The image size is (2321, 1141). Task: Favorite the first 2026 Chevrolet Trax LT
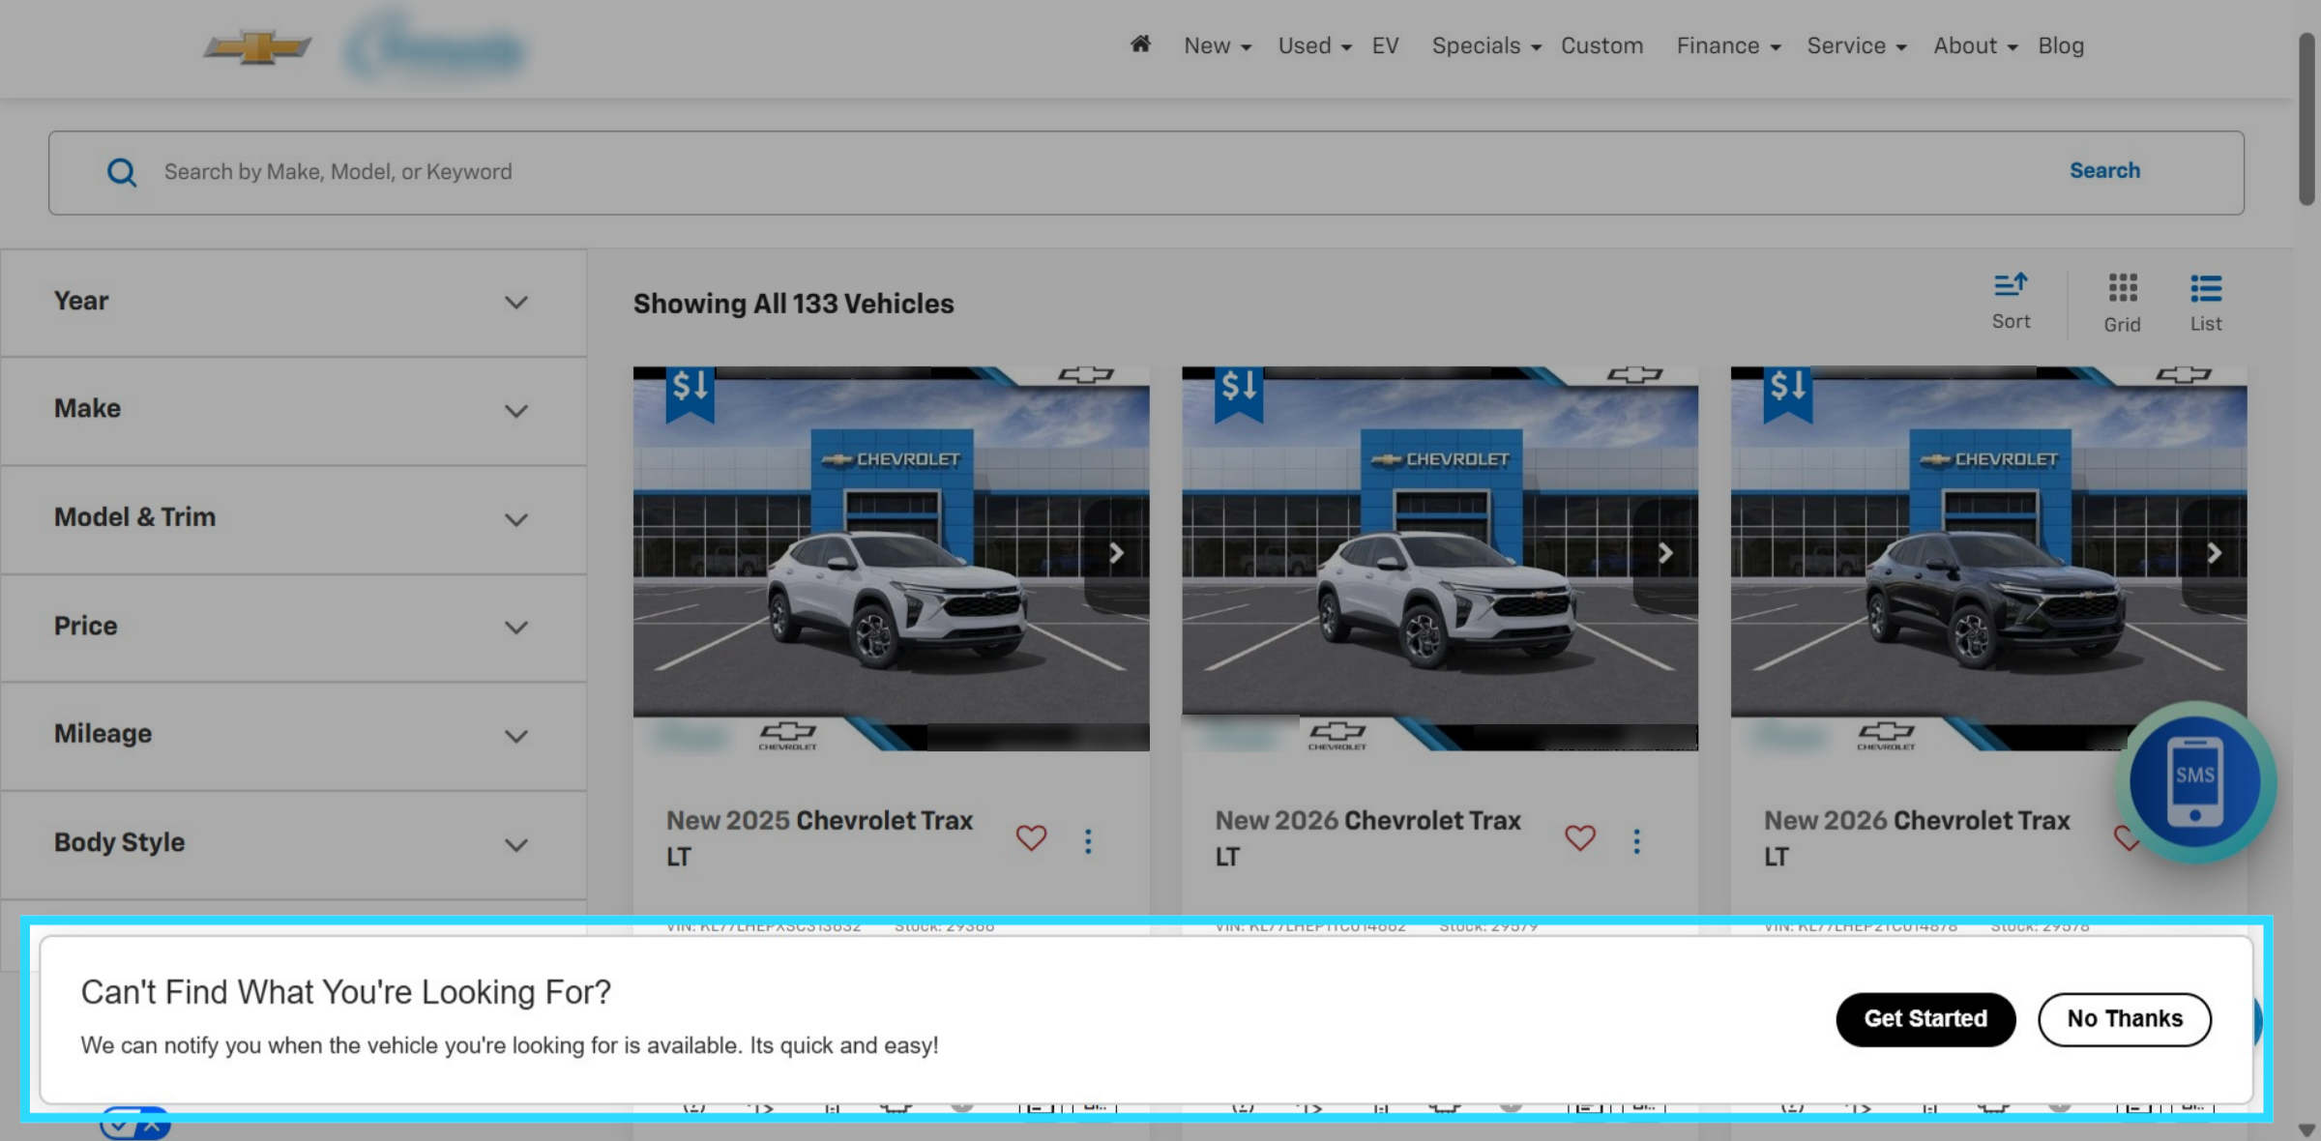point(1579,837)
